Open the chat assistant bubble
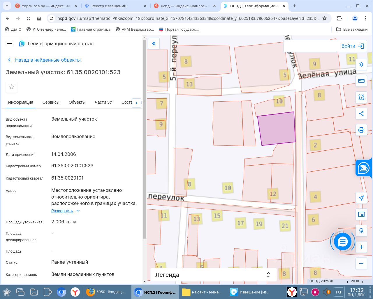Image resolution: width=373 pixels, height=299 pixels. (343, 242)
